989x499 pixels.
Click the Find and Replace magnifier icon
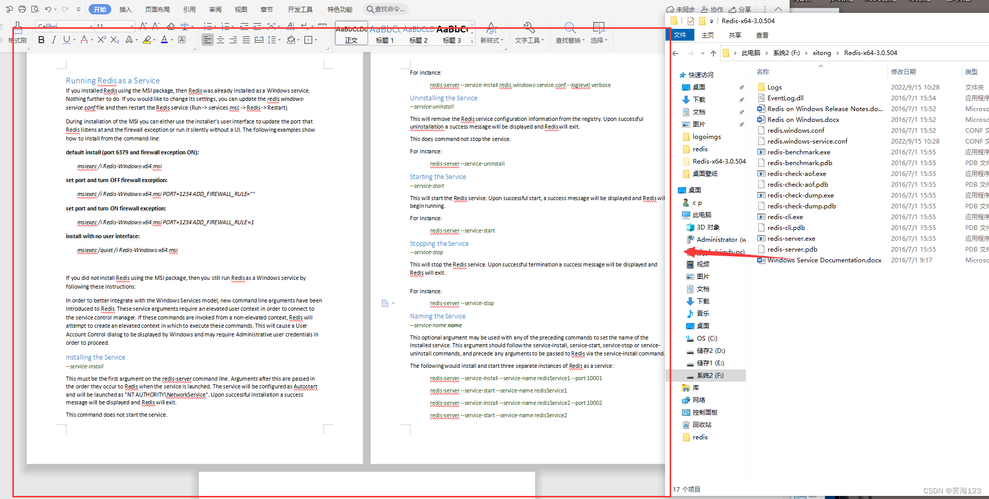[x=570, y=28]
